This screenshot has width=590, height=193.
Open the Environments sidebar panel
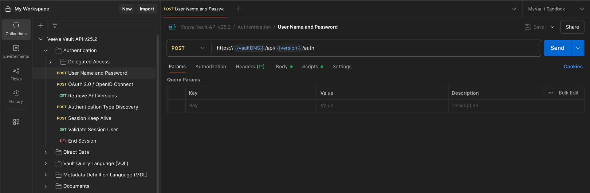16,52
